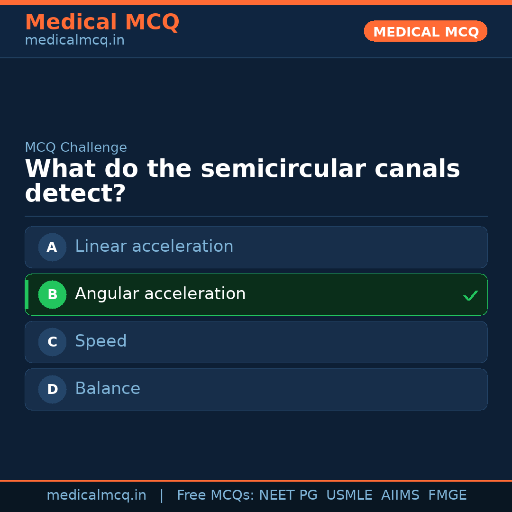
Task: Click the letter A circle badge
Action: click(52, 247)
